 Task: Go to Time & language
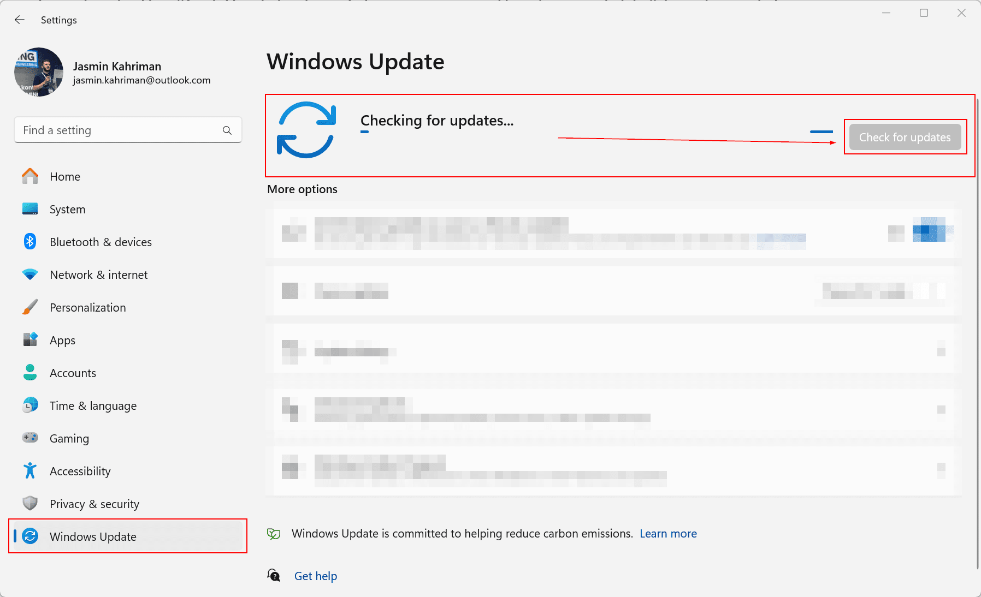coord(128,405)
